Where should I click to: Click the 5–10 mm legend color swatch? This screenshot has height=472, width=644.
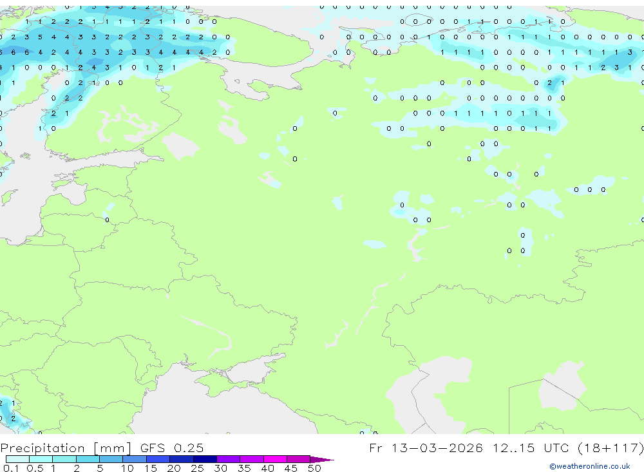111,459
